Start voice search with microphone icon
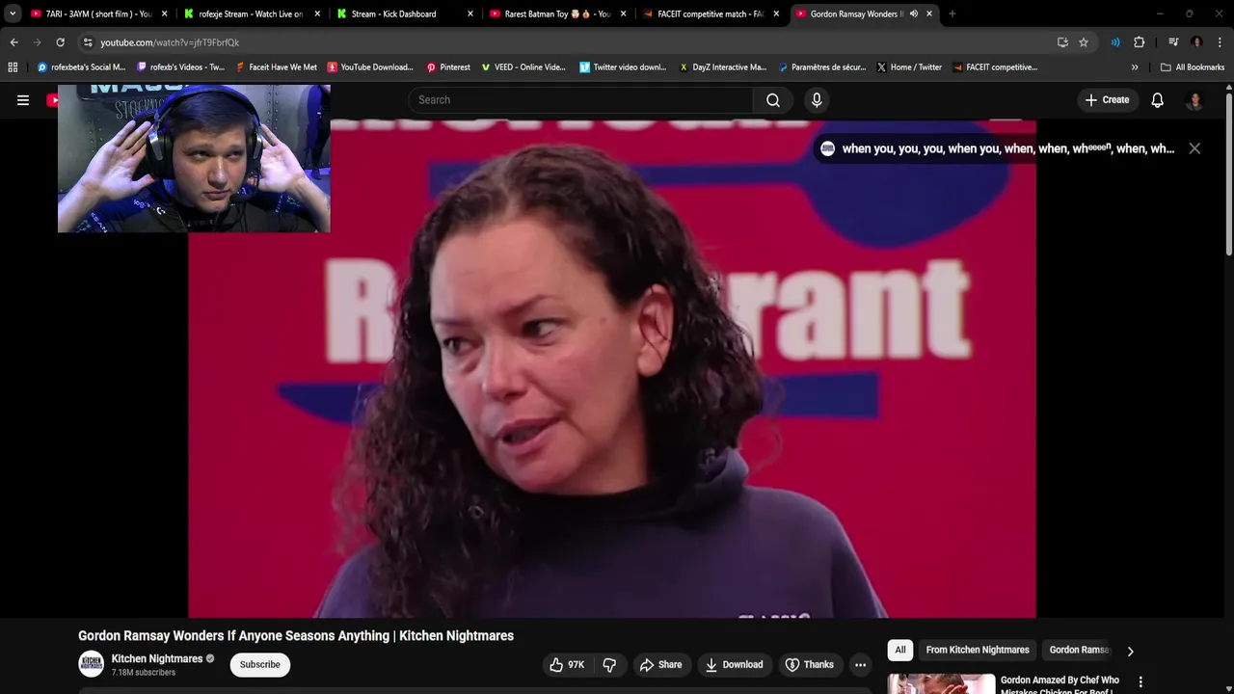 pos(817,100)
